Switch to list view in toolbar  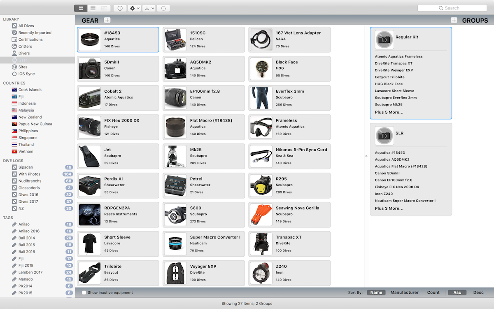tap(93, 8)
